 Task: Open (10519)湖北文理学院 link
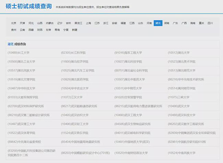tap(21, 79)
